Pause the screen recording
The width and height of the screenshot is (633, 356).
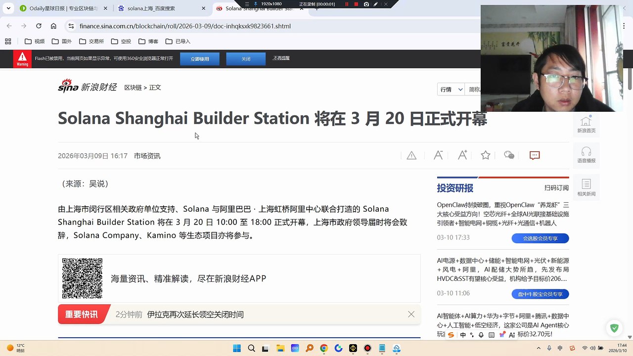[x=347, y=4]
